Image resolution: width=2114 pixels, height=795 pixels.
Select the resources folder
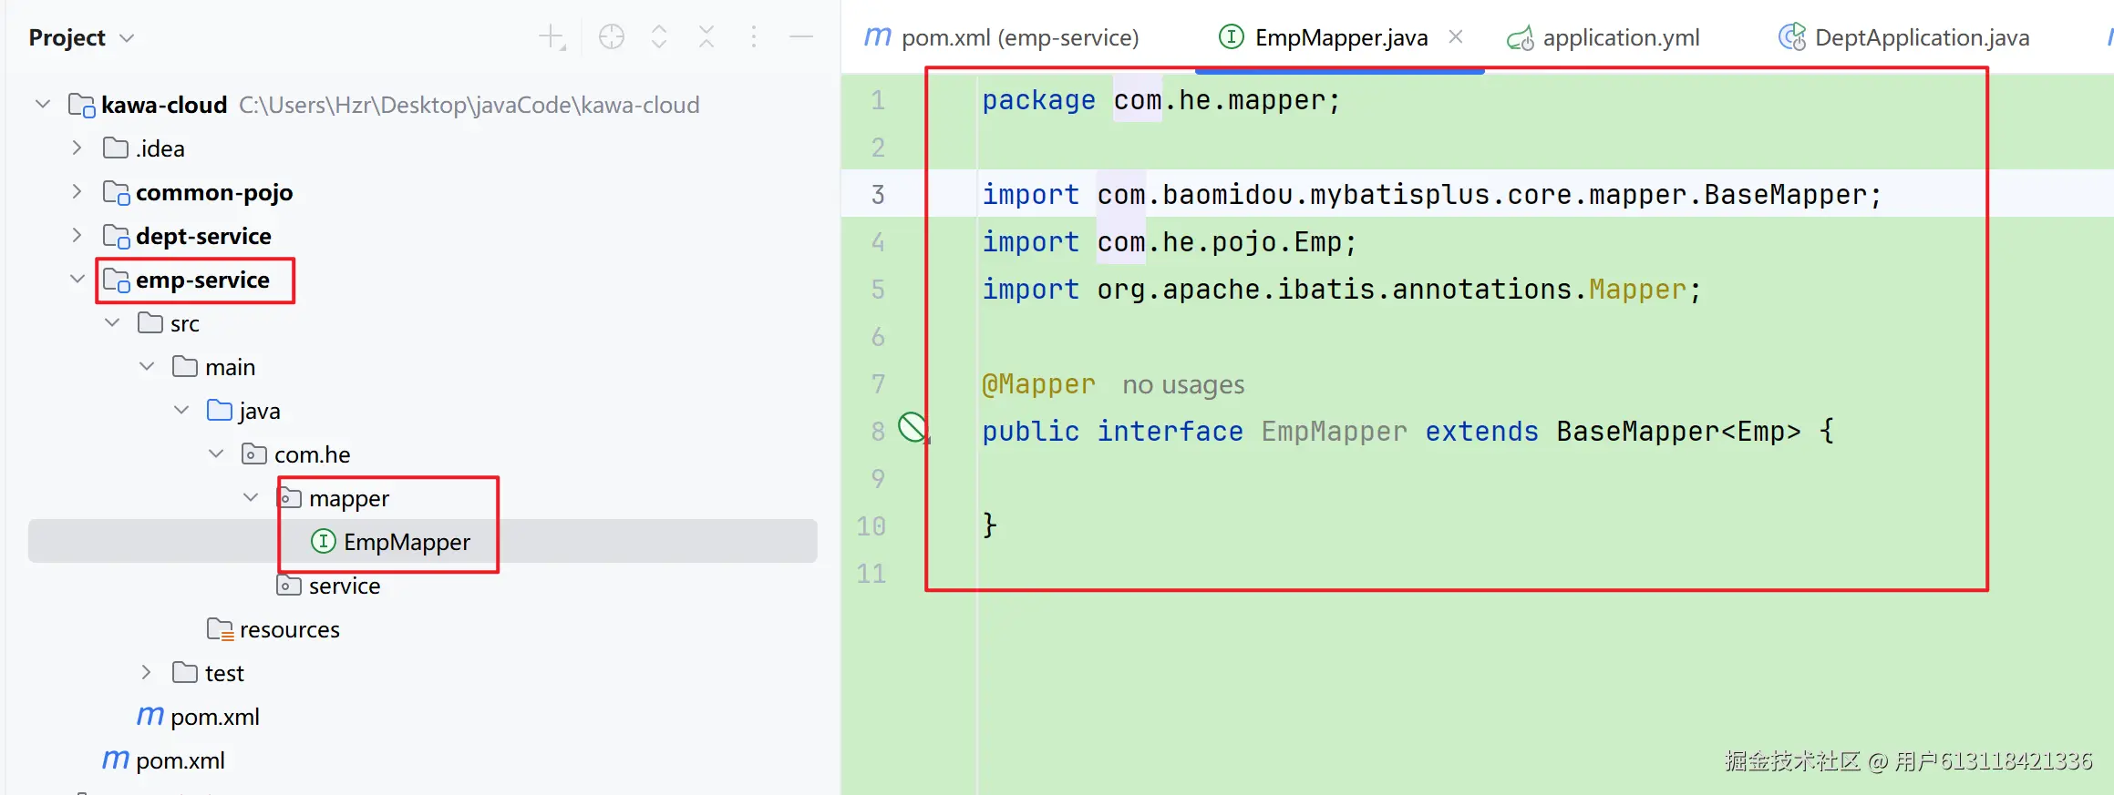[289, 629]
